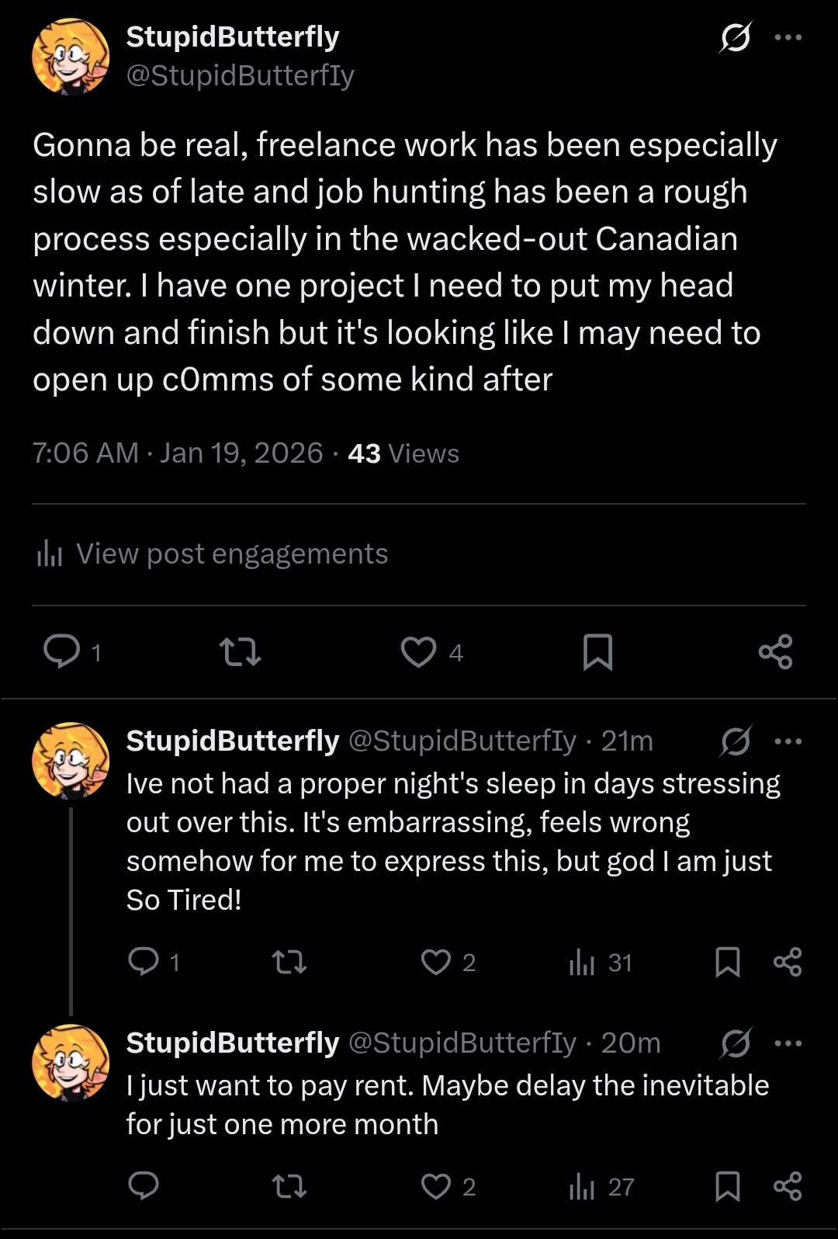838x1239 pixels.
Task: Like the main post with 4 likes
Action: tap(419, 651)
